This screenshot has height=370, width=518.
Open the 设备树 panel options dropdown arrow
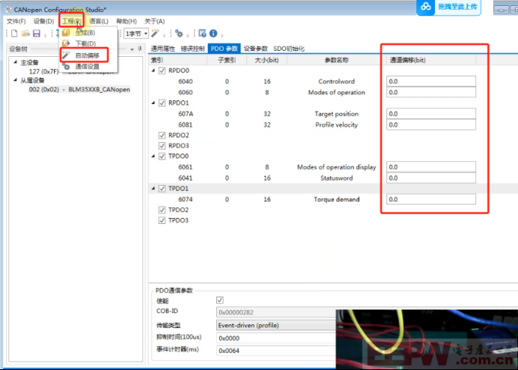click(132, 49)
